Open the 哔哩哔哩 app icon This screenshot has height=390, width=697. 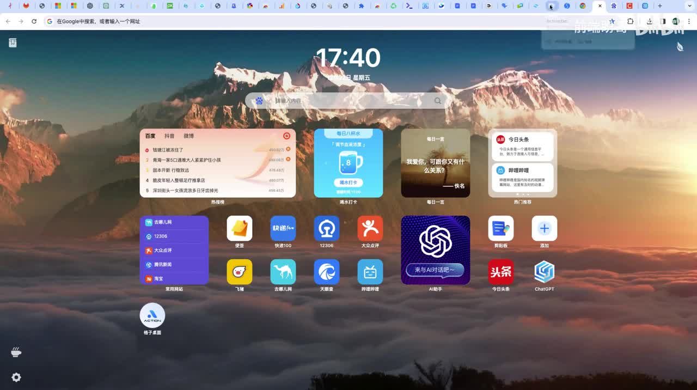tap(370, 272)
